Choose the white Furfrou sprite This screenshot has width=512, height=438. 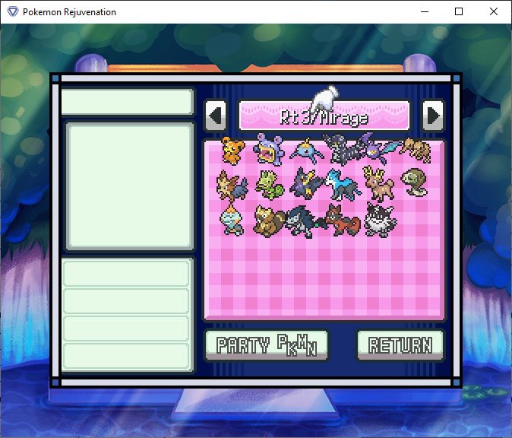point(381,220)
